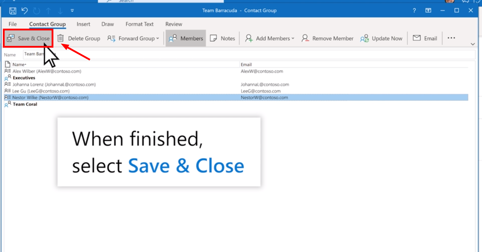Click the Delete Group trash icon
This screenshot has height=252, width=482.
tap(60, 38)
